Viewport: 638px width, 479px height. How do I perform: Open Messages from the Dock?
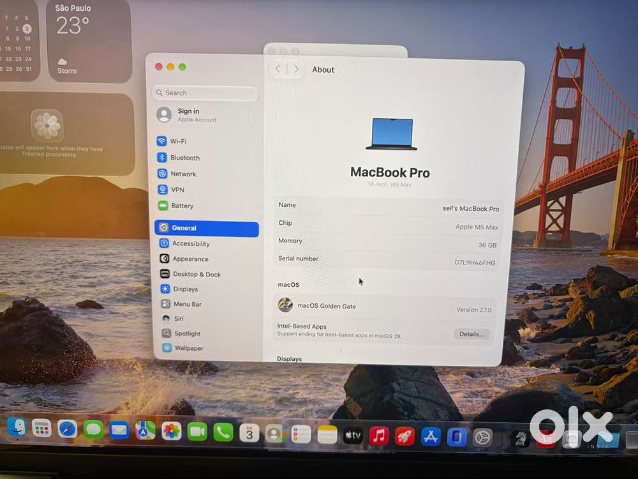93,430
